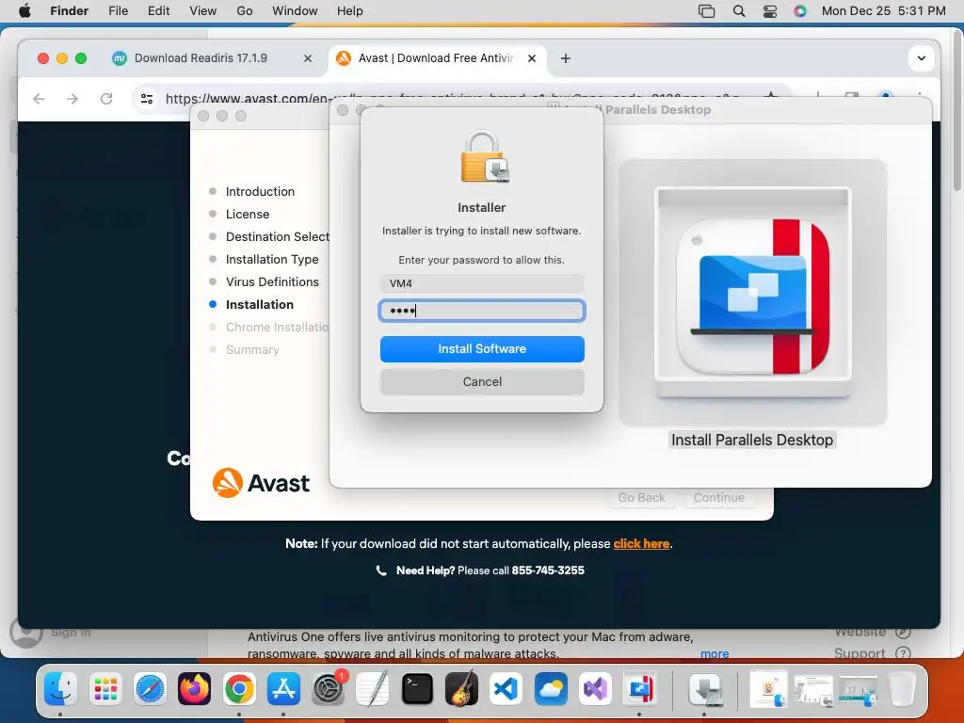Open GarageBand from the Dock
The height and width of the screenshot is (723, 964).
pyautogui.click(x=461, y=688)
